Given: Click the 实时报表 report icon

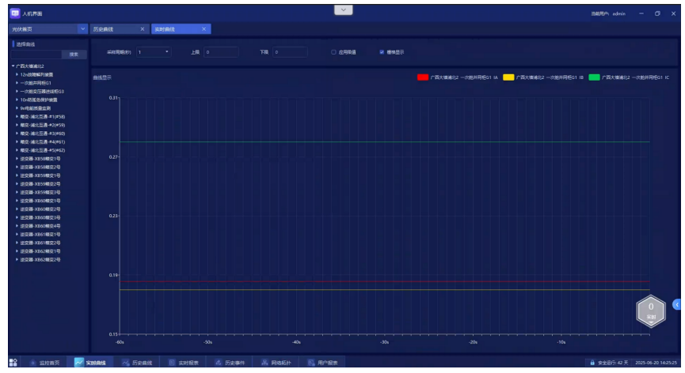Looking at the screenshot, I should point(172,363).
